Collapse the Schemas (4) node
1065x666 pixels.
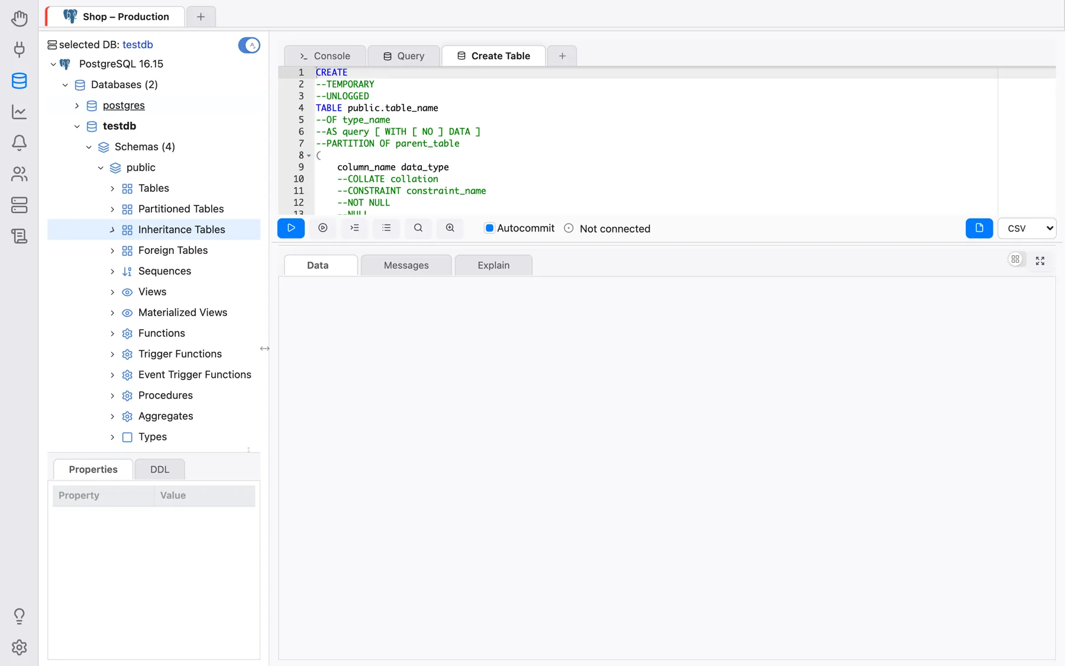coord(89,147)
